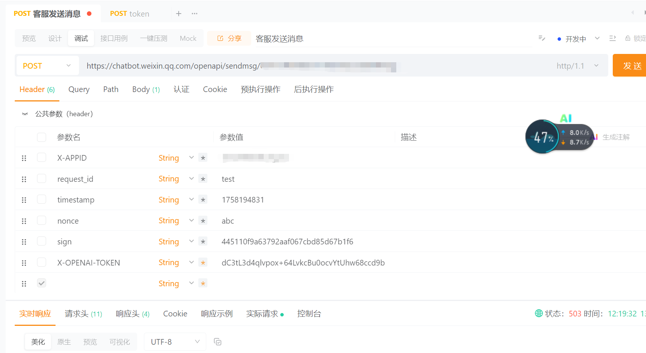Switch to the 设计 tab
Screen dimensions: 646x353
55,38
